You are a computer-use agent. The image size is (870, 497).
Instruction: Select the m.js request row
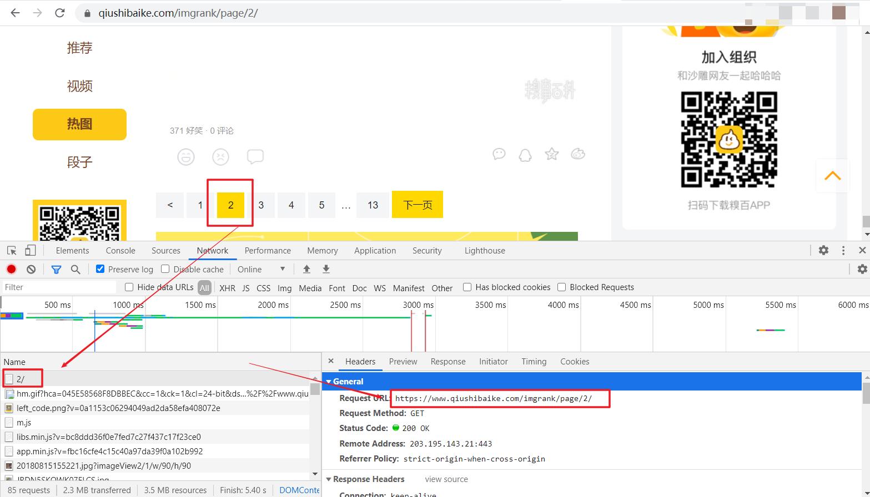click(x=155, y=423)
